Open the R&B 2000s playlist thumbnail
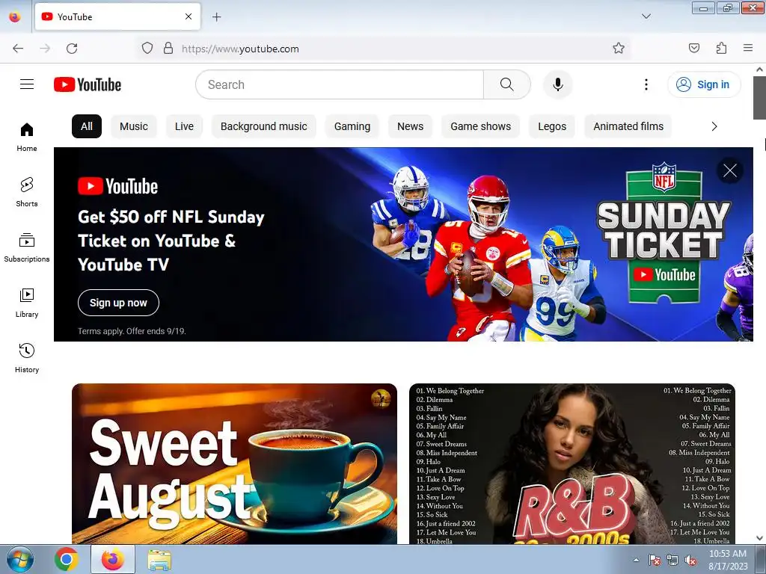766x574 pixels. [x=572, y=463]
